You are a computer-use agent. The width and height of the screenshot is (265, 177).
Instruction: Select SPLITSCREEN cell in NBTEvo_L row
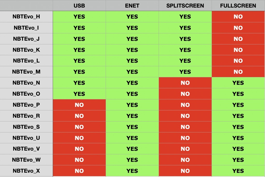(185, 61)
